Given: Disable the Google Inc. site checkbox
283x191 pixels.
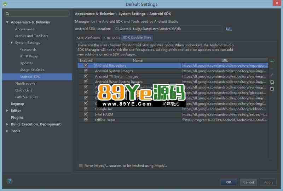Looking at the screenshot, I should coord(86,109).
